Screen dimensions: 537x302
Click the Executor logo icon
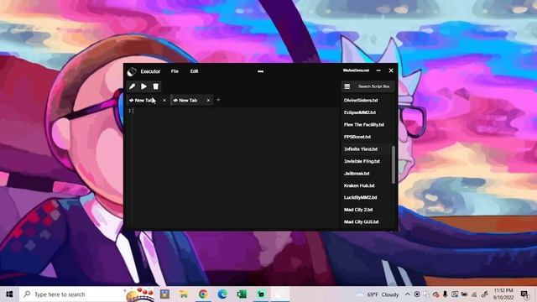tap(132, 71)
